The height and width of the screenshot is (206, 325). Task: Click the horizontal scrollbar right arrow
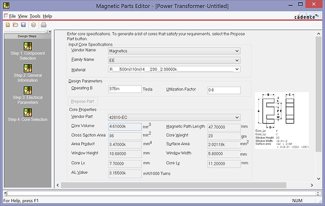tap(312, 185)
